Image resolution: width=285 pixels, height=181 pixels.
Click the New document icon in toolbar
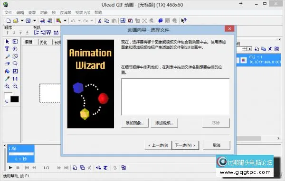9,21
